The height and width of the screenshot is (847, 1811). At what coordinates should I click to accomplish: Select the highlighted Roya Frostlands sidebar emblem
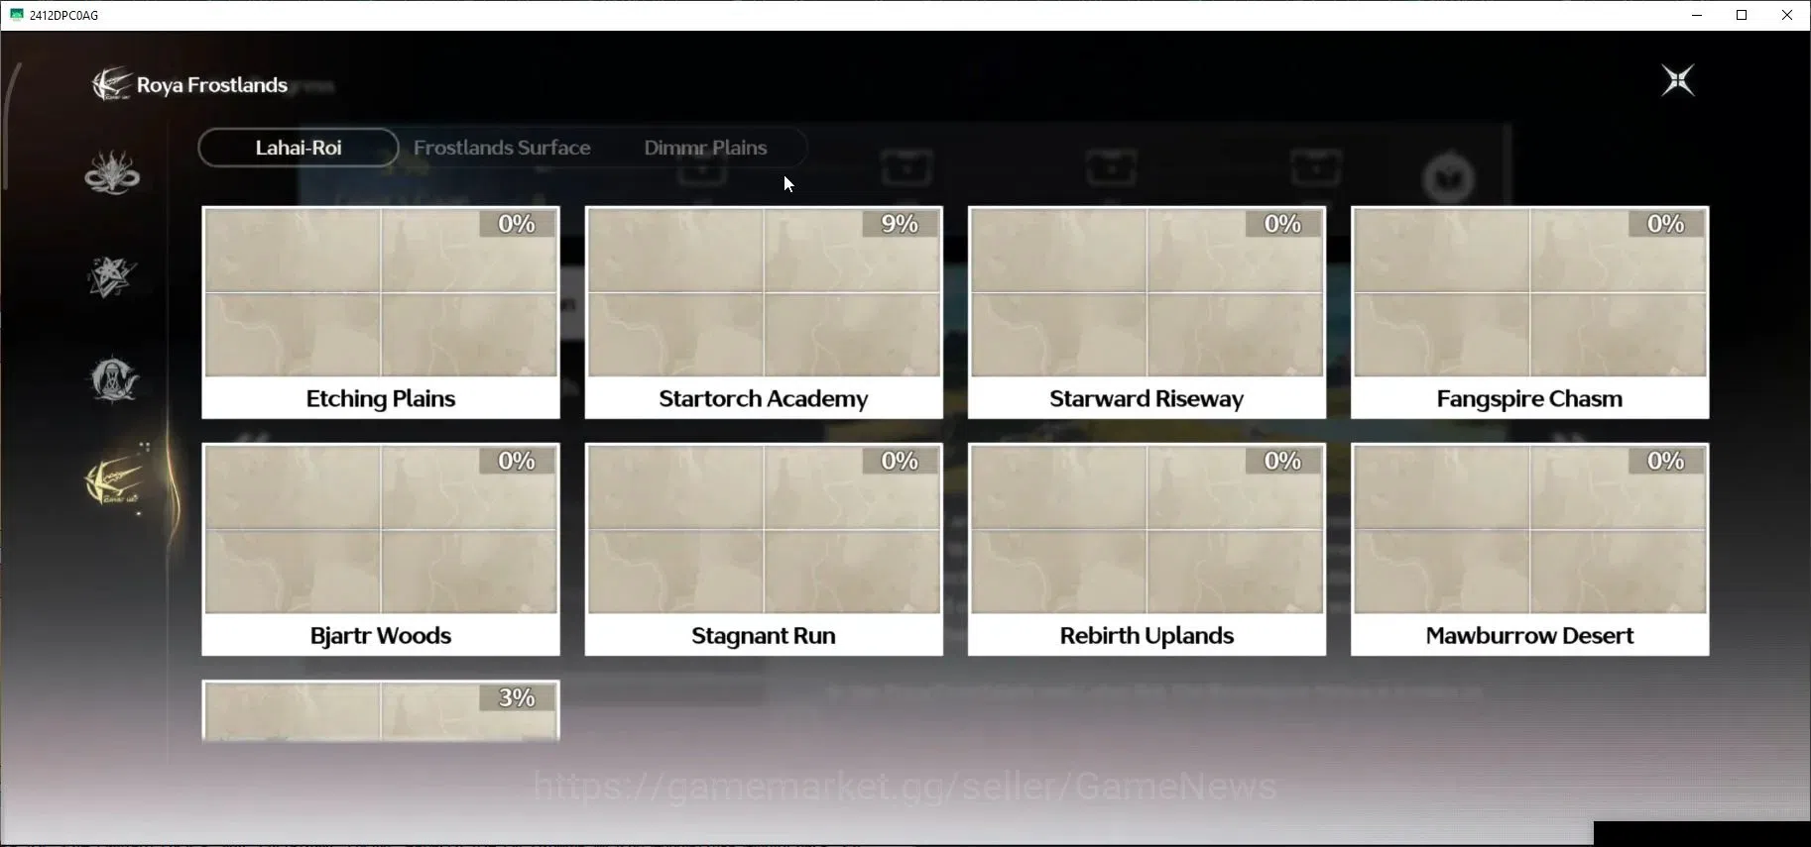point(115,480)
